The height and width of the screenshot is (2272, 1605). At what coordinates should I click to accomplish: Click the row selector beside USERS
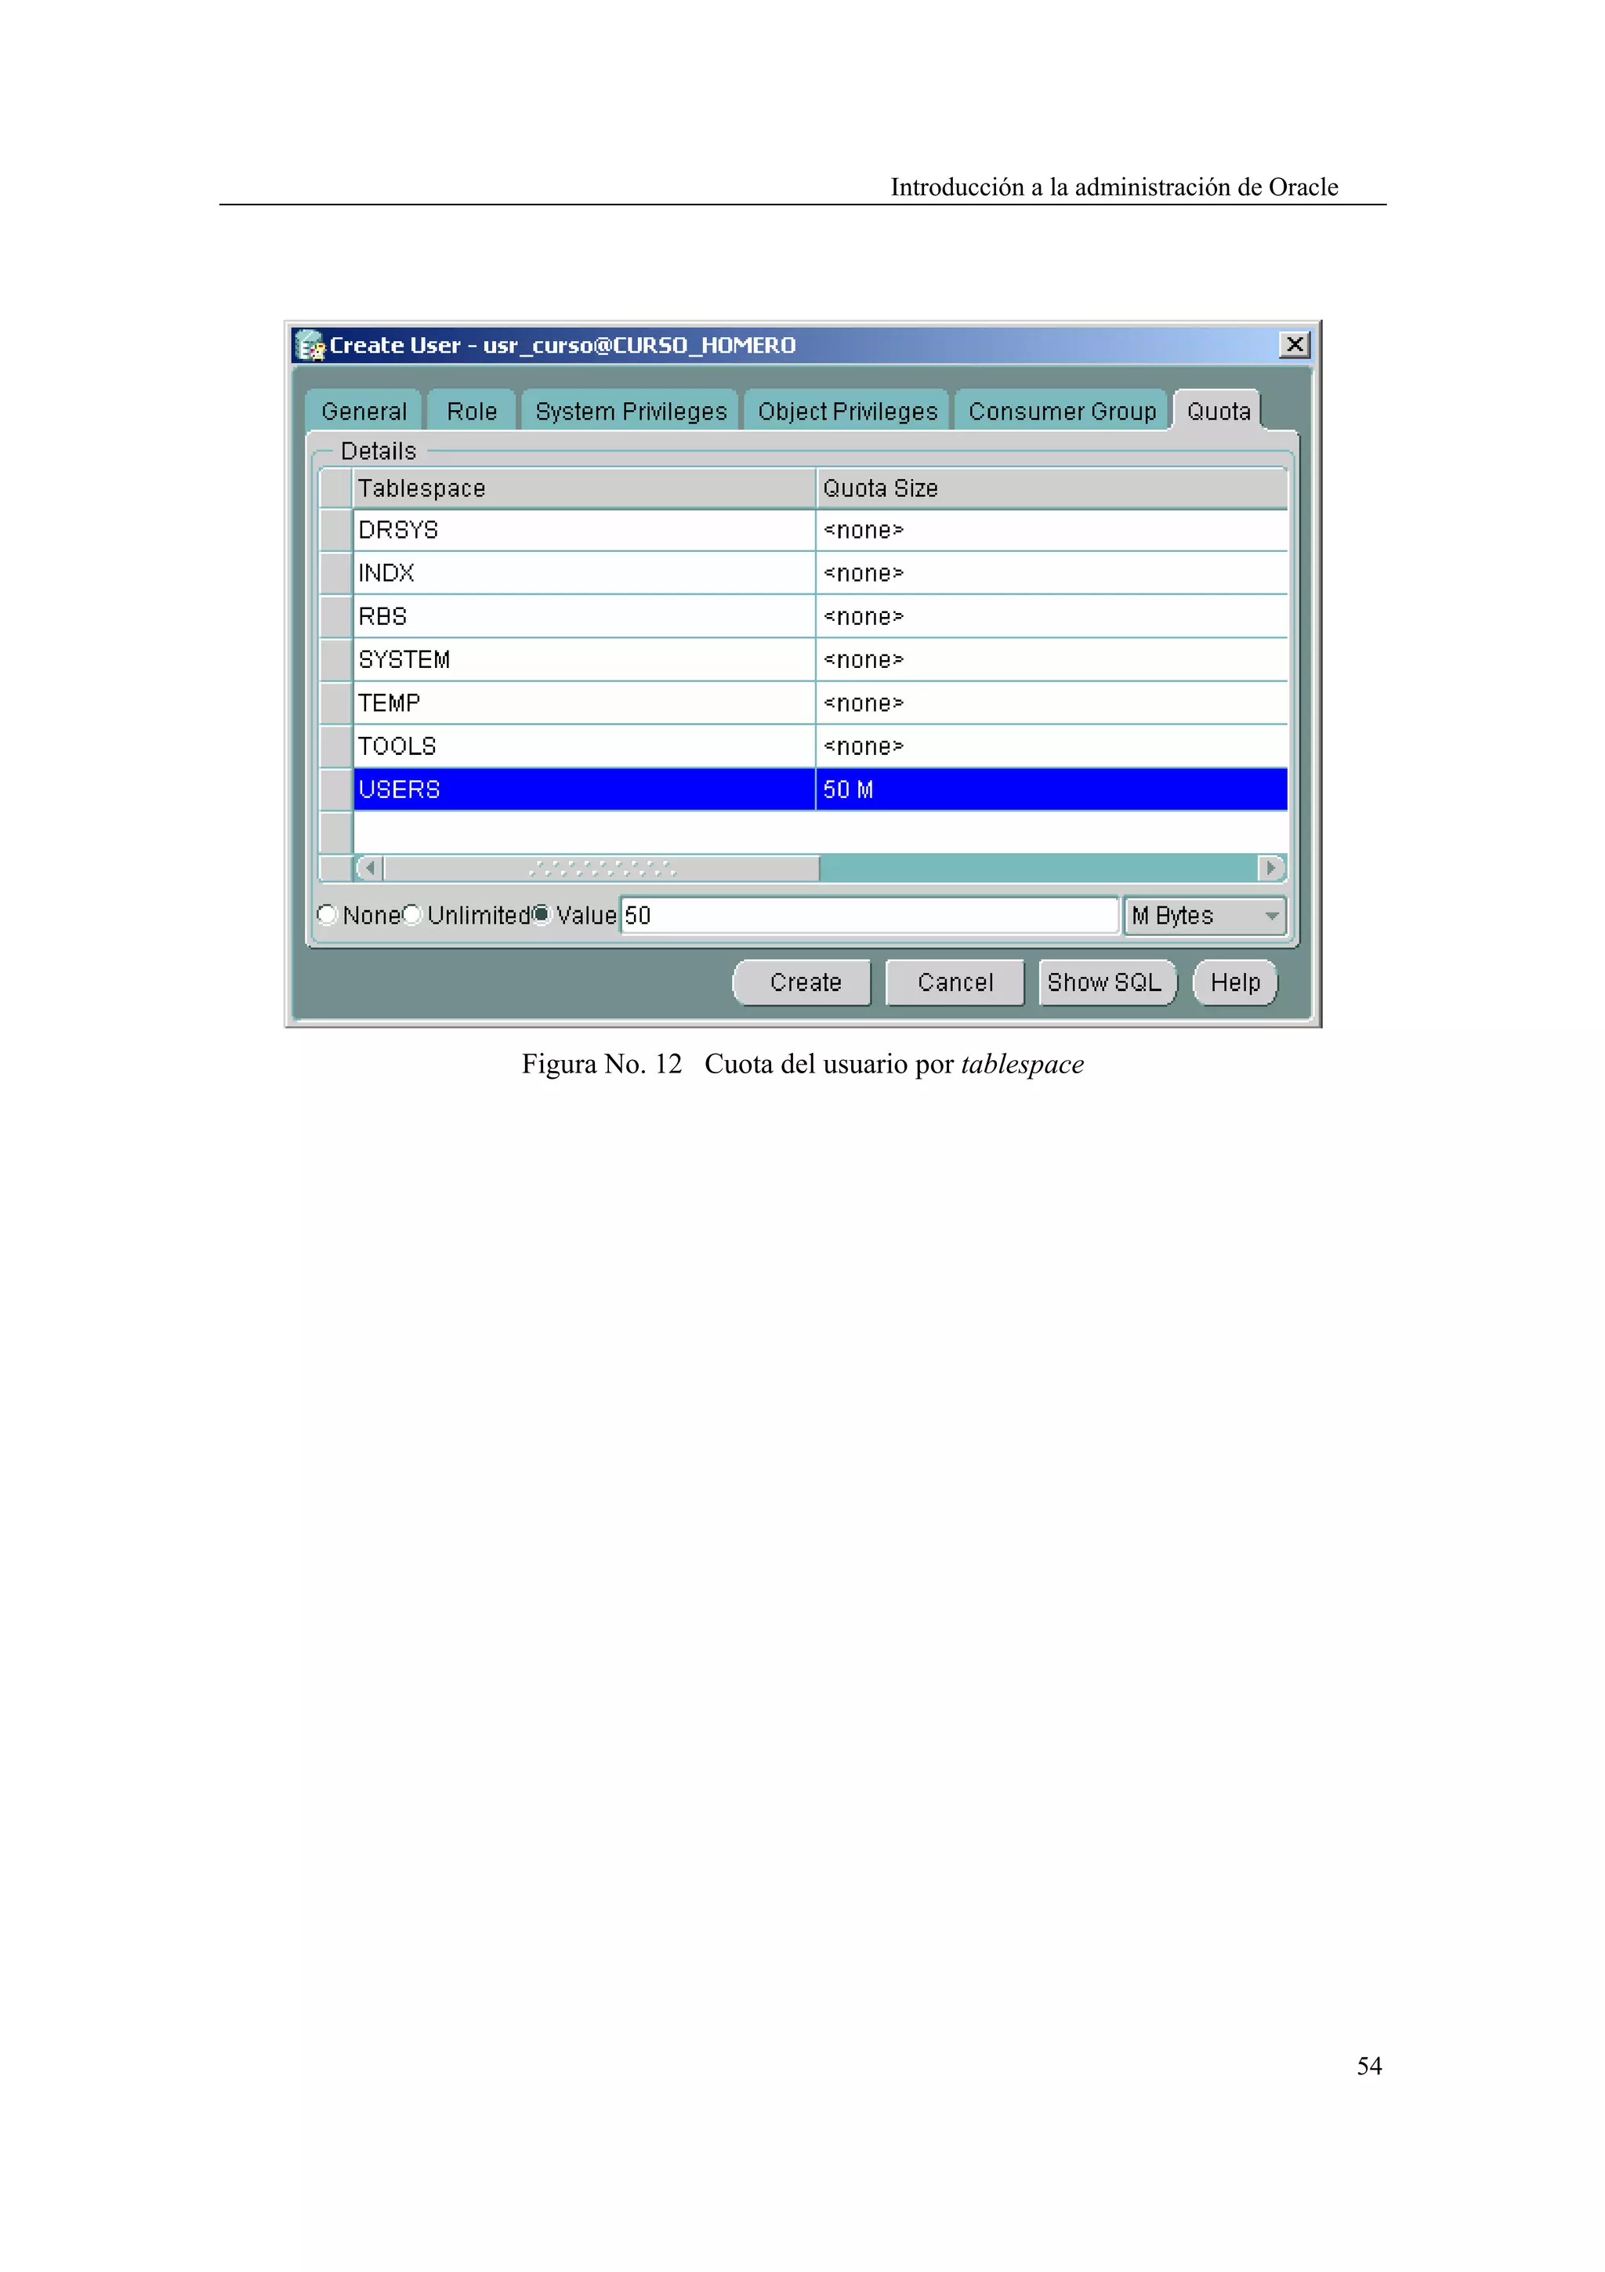(x=336, y=789)
